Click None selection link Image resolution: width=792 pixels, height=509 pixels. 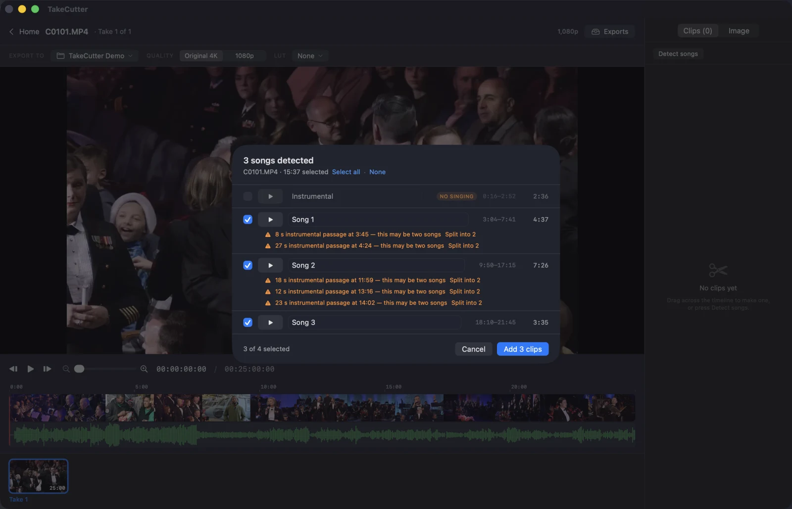point(377,172)
